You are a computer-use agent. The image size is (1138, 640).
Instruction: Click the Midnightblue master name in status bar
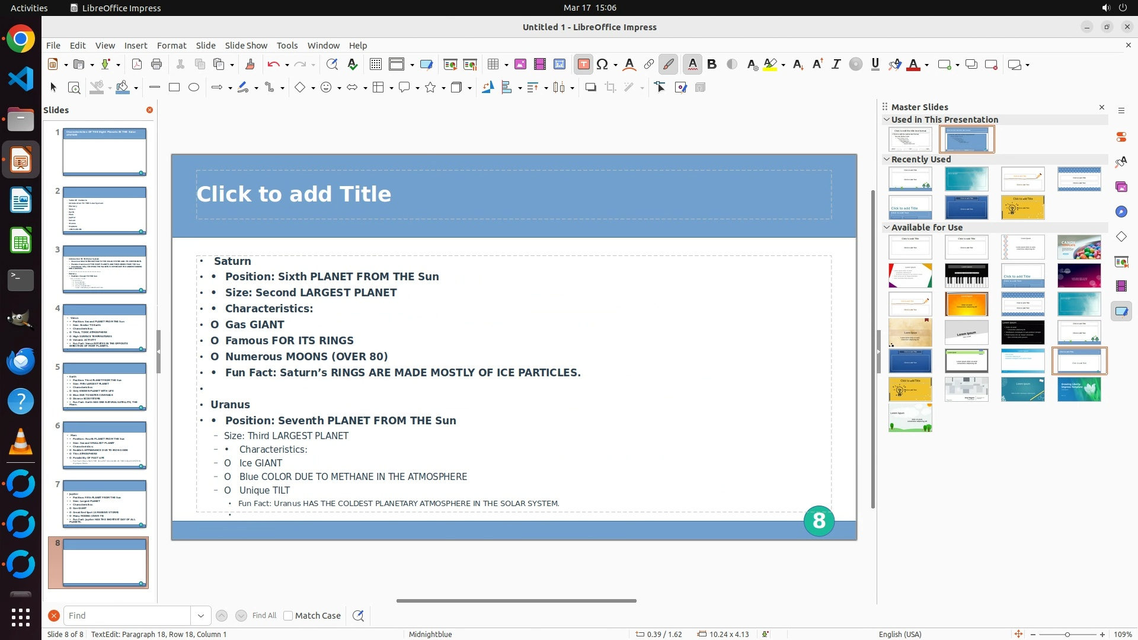point(430,634)
